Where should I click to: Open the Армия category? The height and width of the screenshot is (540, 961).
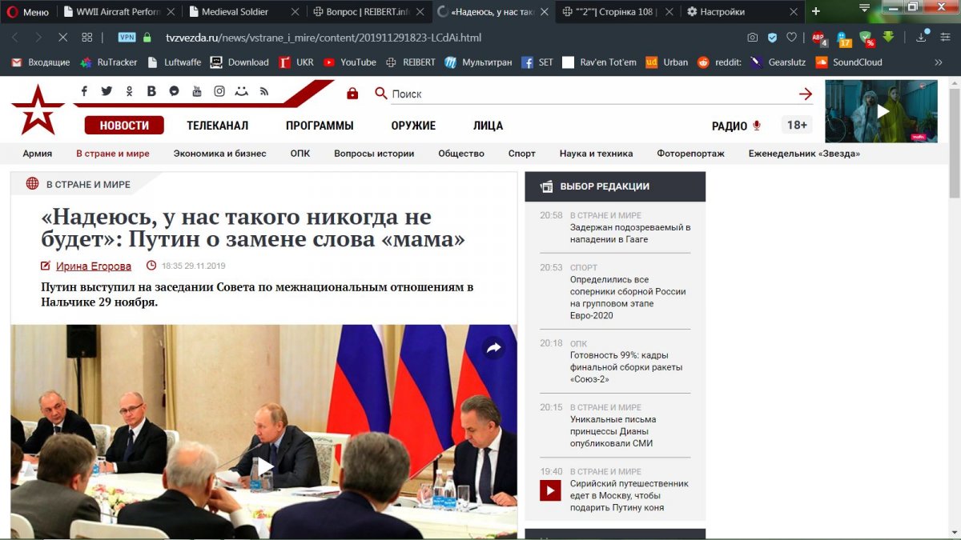38,154
